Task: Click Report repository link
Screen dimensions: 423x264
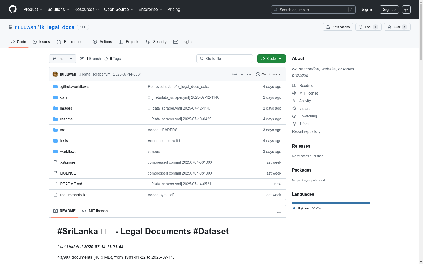Action: tap(306, 131)
